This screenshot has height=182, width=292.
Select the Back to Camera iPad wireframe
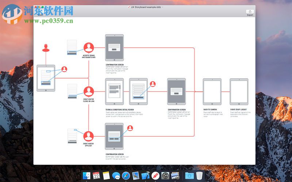click(x=212, y=92)
